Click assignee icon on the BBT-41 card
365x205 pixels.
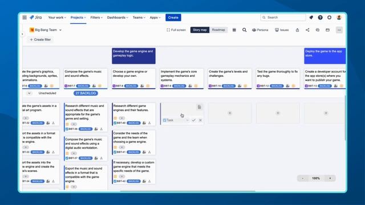pyautogui.click(x=144, y=152)
